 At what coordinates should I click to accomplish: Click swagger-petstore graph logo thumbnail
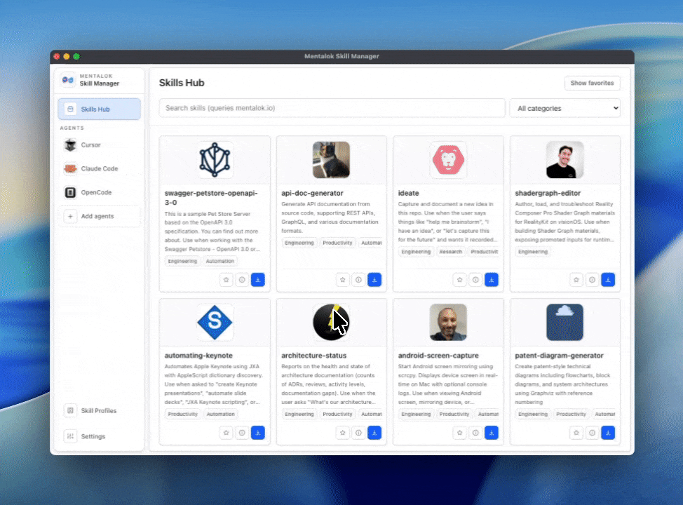click(x=215, y=160)
